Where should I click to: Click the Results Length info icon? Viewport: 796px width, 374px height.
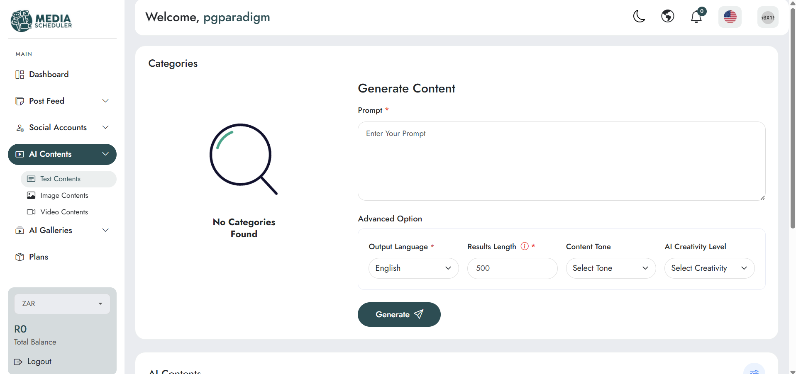(525, 246)
